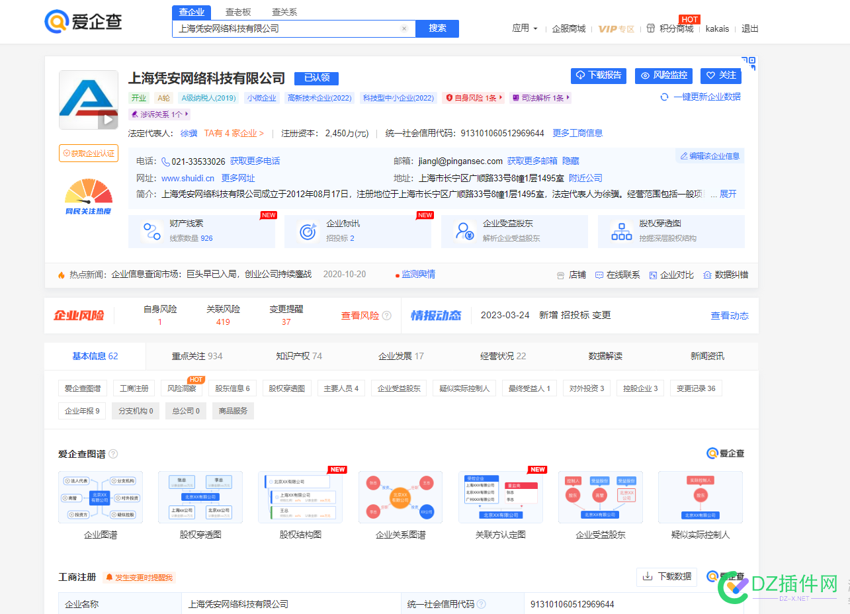
Task: Select the 变更记录 36 sub-tab
Action: click(x=696, y=388)
